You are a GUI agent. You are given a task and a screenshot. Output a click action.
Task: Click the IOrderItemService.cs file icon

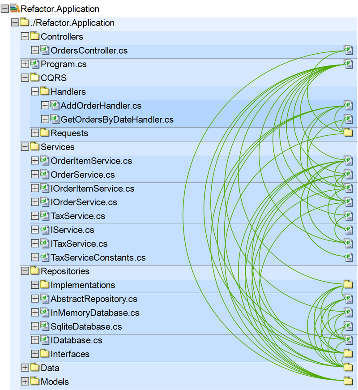point(44,188)
